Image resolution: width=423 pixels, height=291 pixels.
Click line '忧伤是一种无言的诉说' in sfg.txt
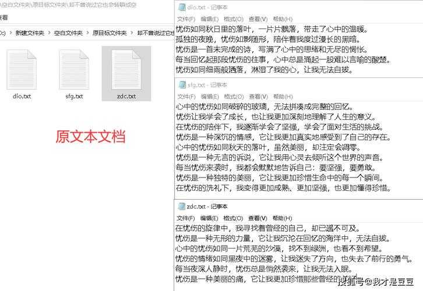[280, 158]
